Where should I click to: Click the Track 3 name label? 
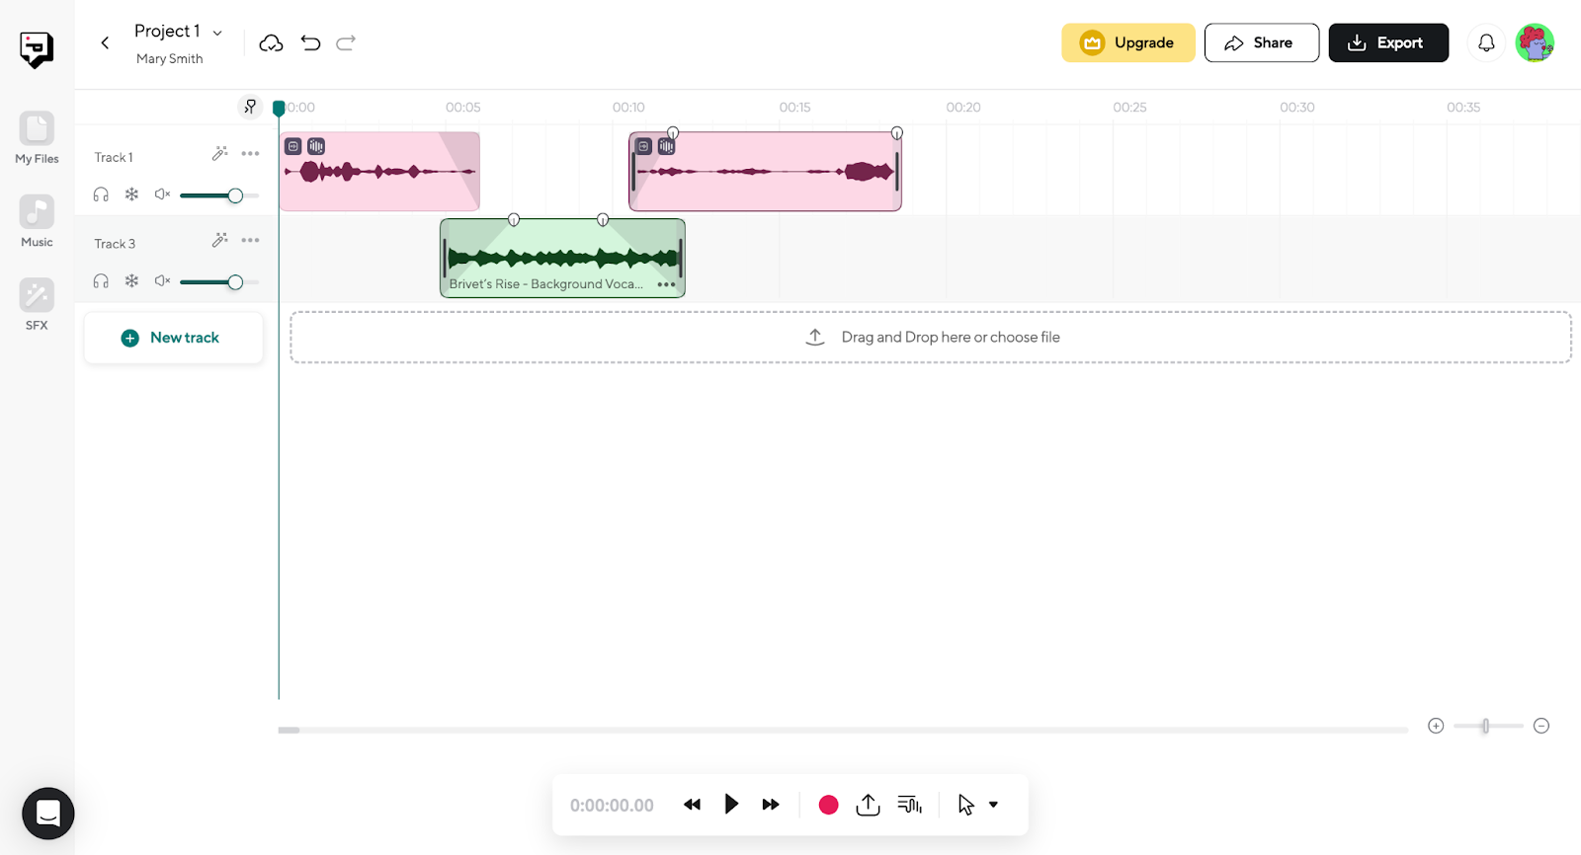115,244
